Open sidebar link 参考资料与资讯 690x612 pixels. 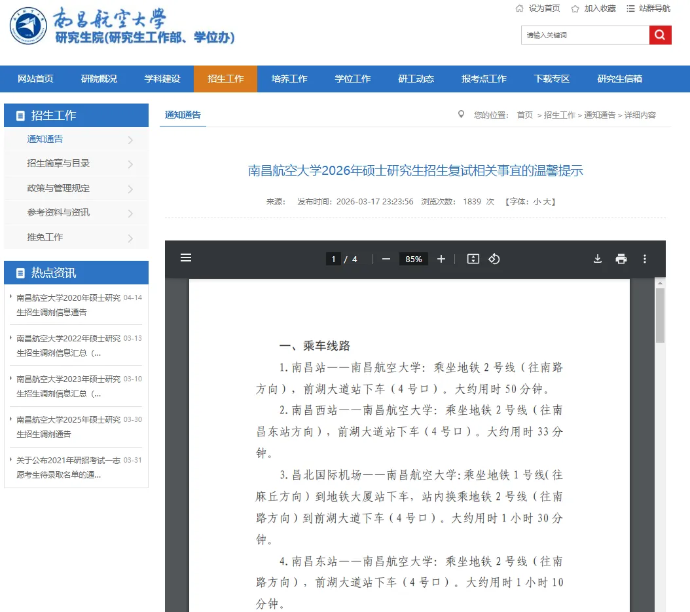[58, 212]
